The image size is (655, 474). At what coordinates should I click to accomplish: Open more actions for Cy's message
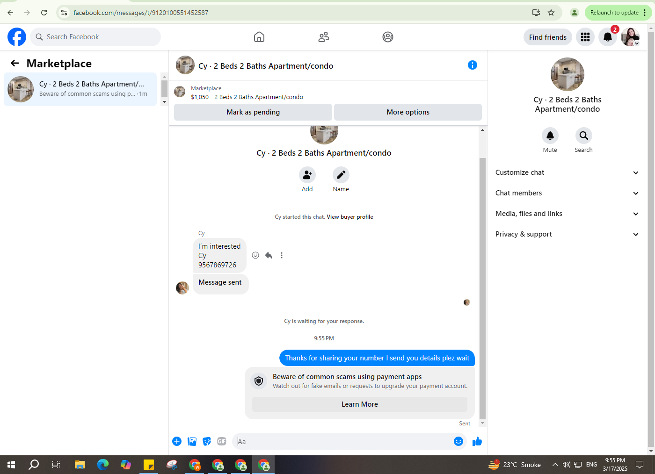click(282, 255)
